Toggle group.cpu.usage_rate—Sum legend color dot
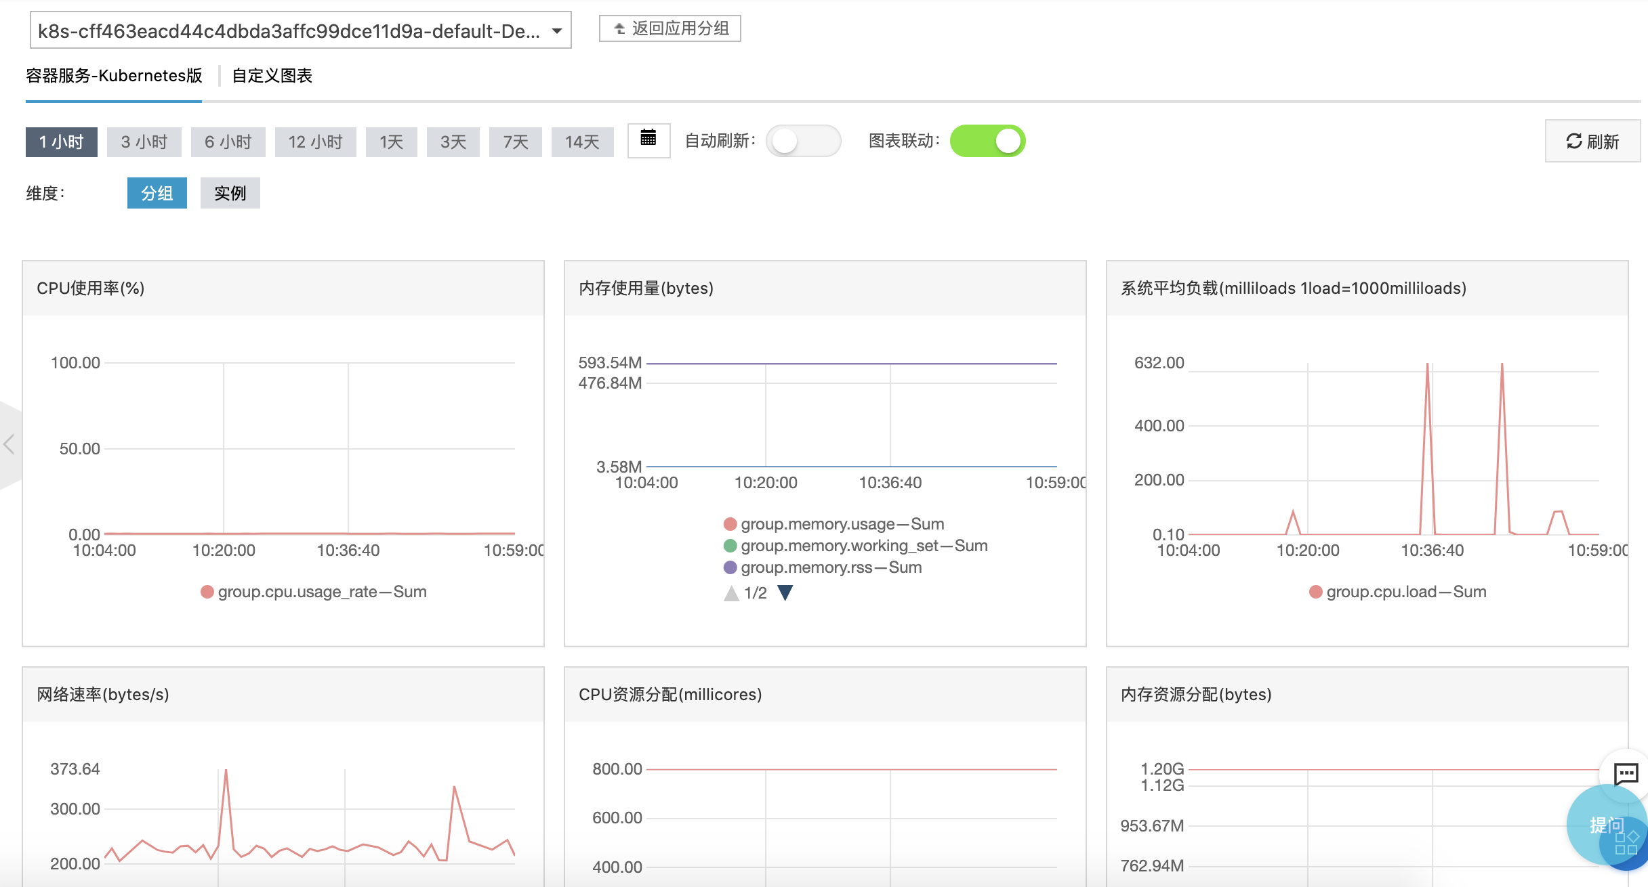This screenshot has width=1648, height=887. coord(207,592)
